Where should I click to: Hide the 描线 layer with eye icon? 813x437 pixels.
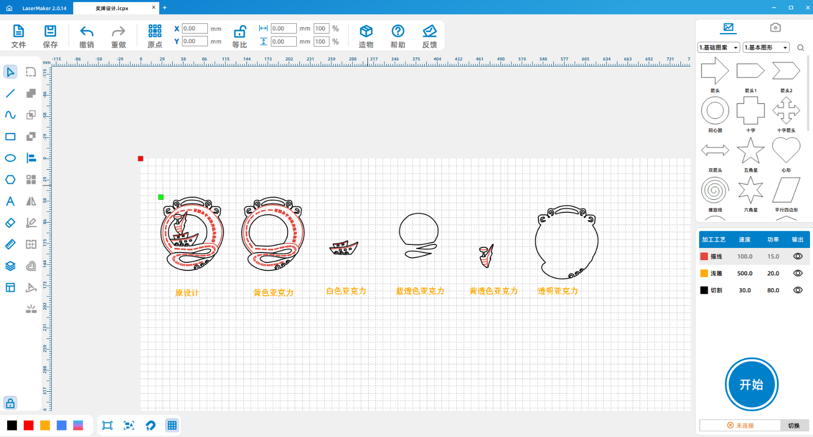pyautogui.click(x=798, y=257)
